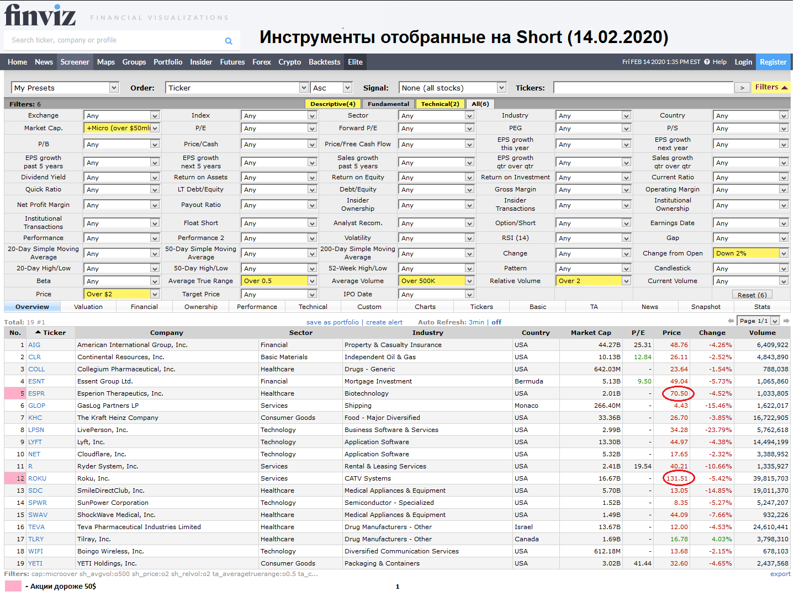
Task: Open the Sector filter dropdown
Action: 436,115
